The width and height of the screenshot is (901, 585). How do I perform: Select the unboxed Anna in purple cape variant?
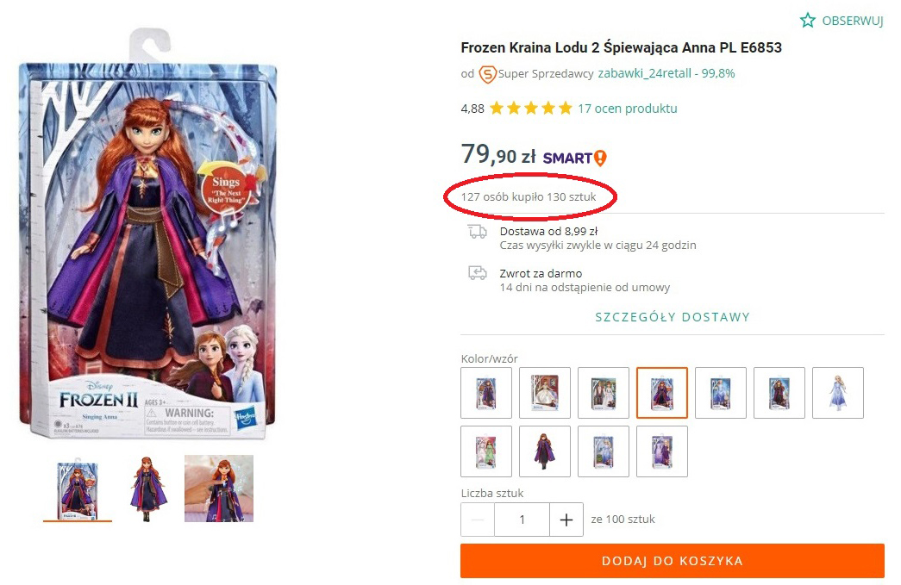tap(545, 451)
